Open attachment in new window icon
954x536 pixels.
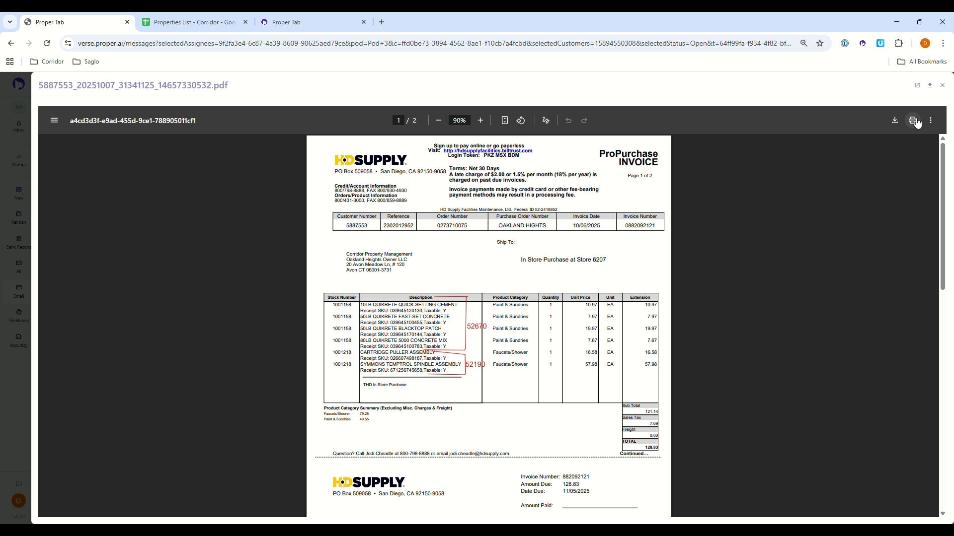tap(917, 85)
